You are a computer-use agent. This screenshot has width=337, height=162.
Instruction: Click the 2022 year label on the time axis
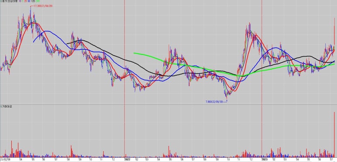tap(127, 160)
